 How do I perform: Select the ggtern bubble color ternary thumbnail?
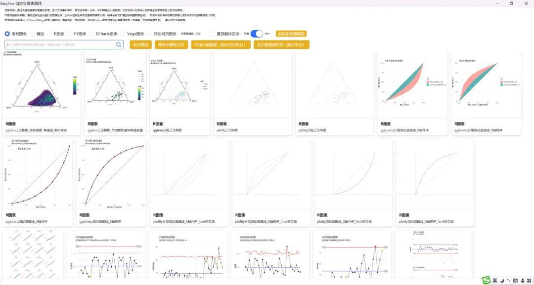point(114,84)
